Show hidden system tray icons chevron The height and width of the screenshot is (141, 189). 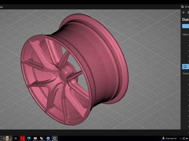(181, 138)
